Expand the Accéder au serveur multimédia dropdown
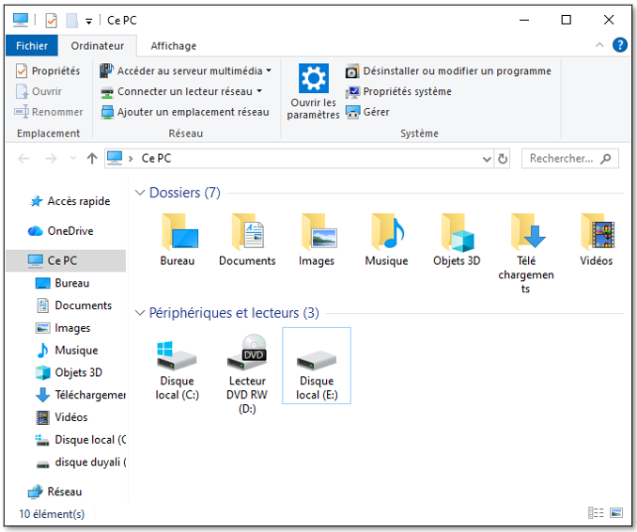 [x=269, y=70]
